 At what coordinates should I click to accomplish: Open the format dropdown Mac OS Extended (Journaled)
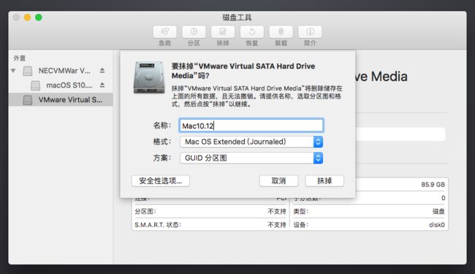pyautogui.click(x=251, y=142)
